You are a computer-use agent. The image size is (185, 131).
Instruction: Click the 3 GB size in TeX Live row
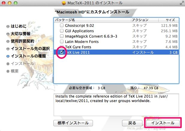point(173,52)
